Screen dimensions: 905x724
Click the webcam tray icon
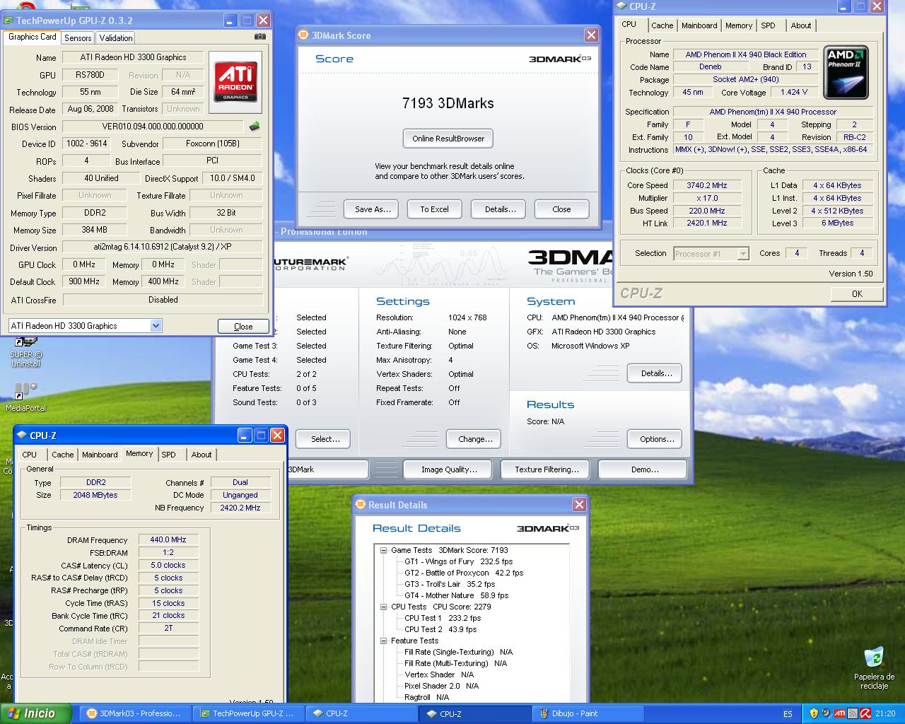[827, 713]
